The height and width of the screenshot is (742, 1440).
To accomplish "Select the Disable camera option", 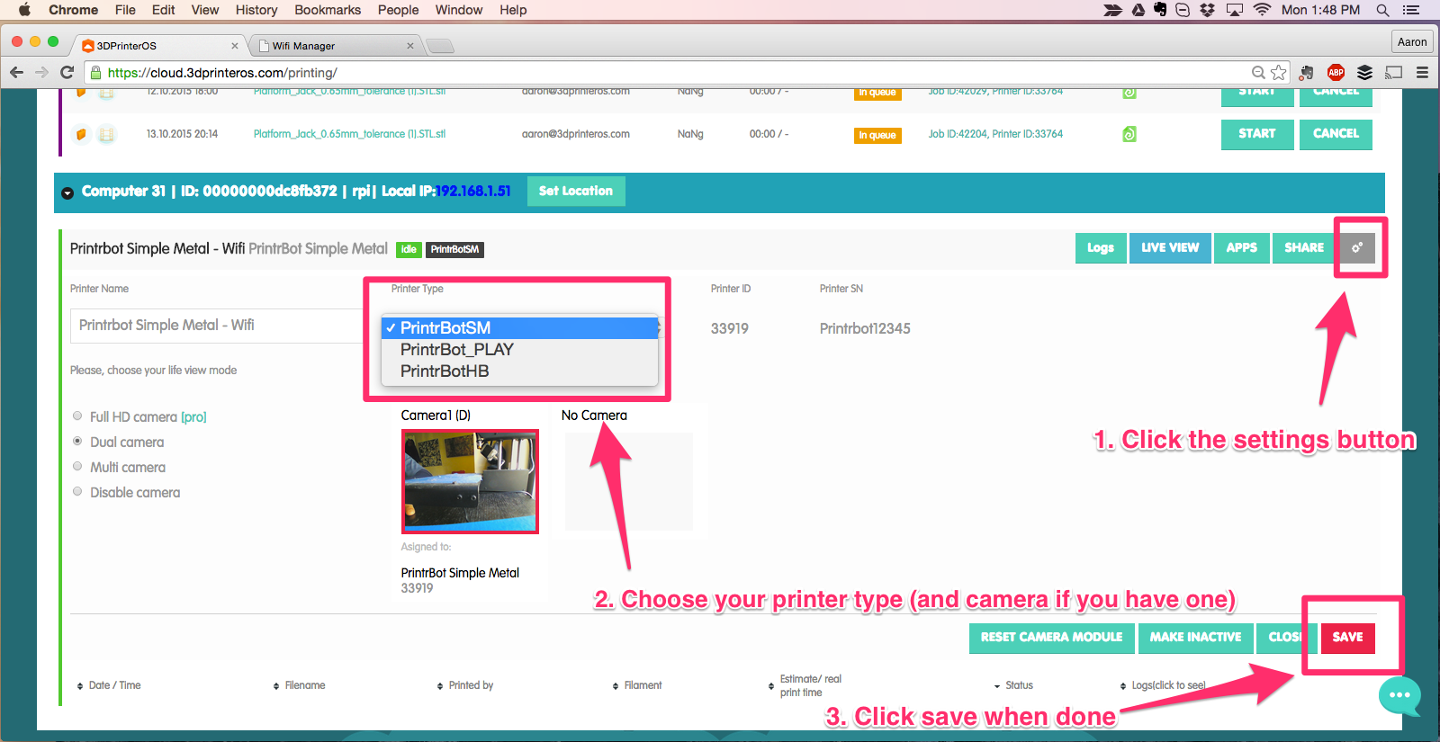I will [x=77, y=492].
